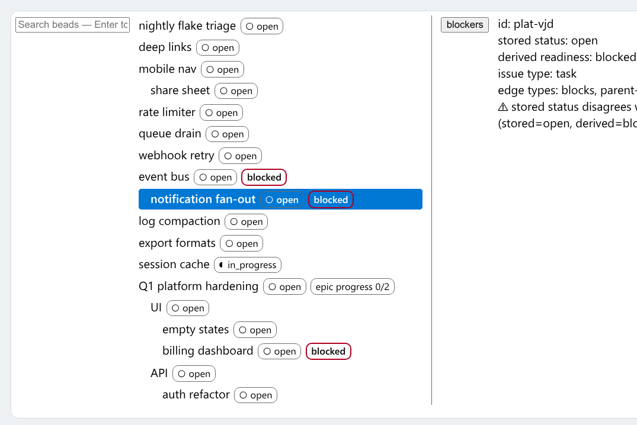Select the share sheet child item
The width and height of the screenshot is (637, 425).
[x=280, y=91]
